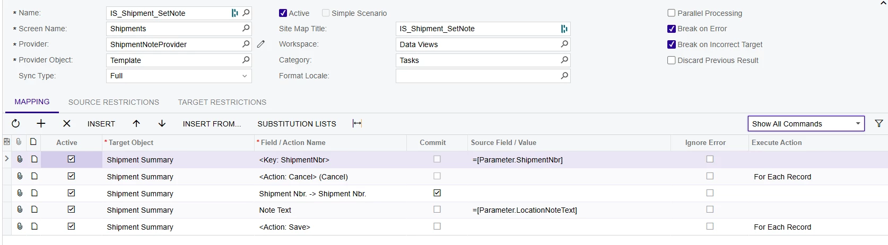Open the Target Restrictions tab

(x=222, y=102)
